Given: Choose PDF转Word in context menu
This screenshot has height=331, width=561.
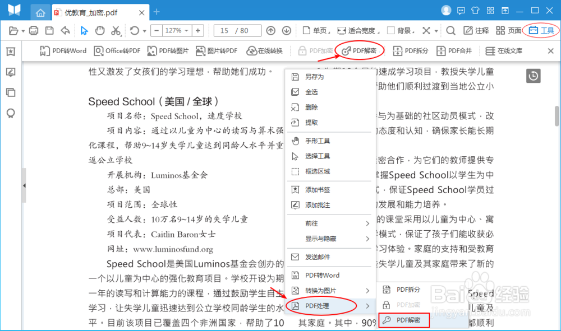Looking at the screenshot, I should coord(331,276).
